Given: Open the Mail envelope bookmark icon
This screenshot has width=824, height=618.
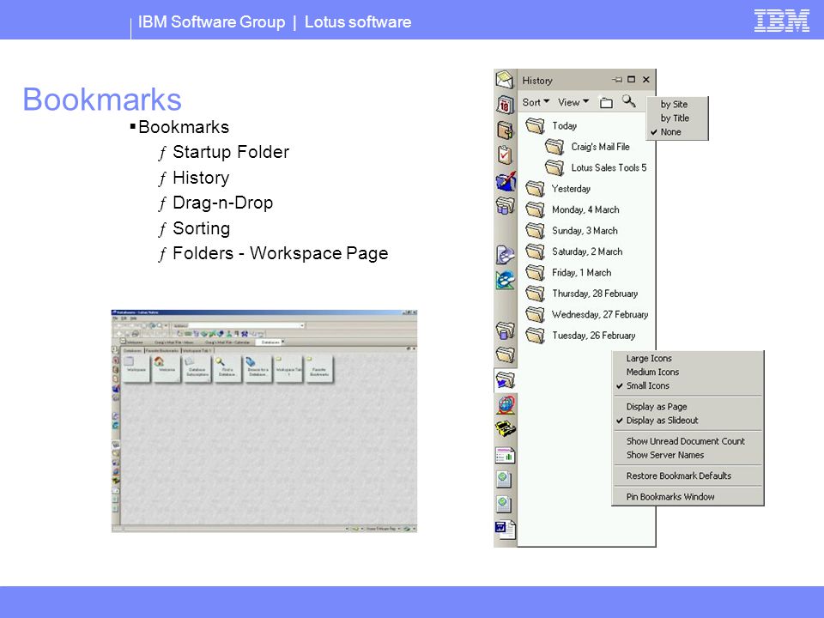Looking at the screenshot, I should pos(505,80).
